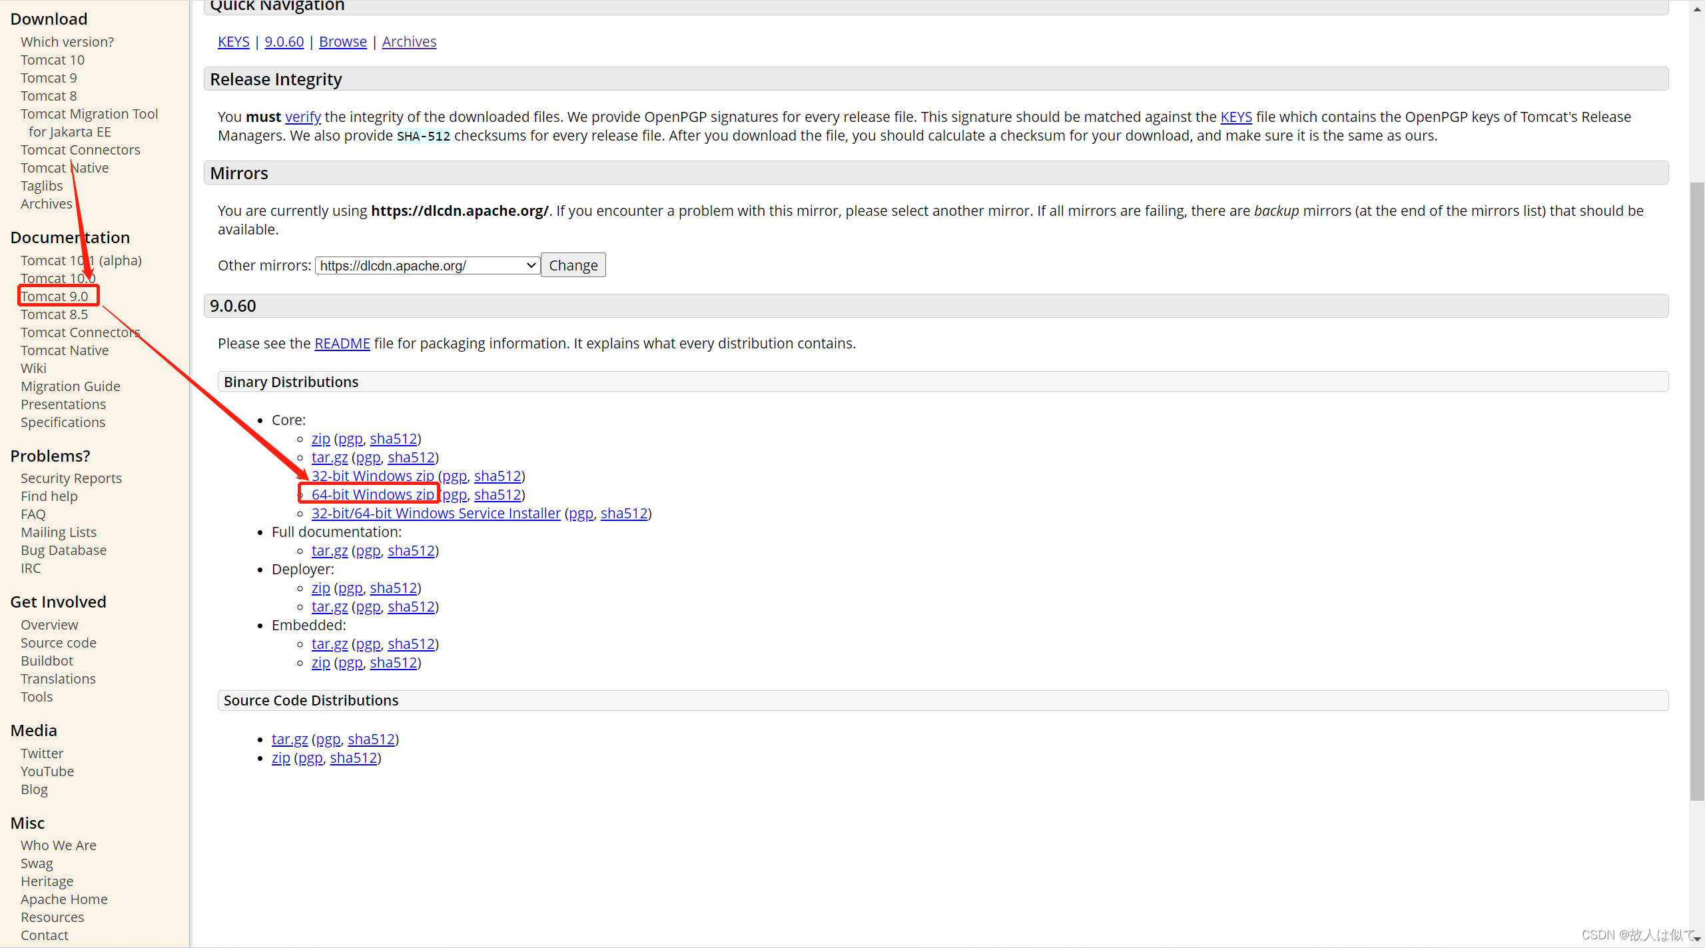The width and height of the screenshot is (1705, 948).
Task: Open Tomcat 10 download page
Action: click(x=53, y=59)
